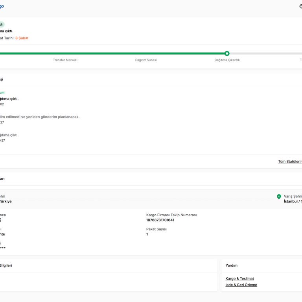Click the Paket Sayısı label
The image size is (302, 302).
tap(157, 229)
